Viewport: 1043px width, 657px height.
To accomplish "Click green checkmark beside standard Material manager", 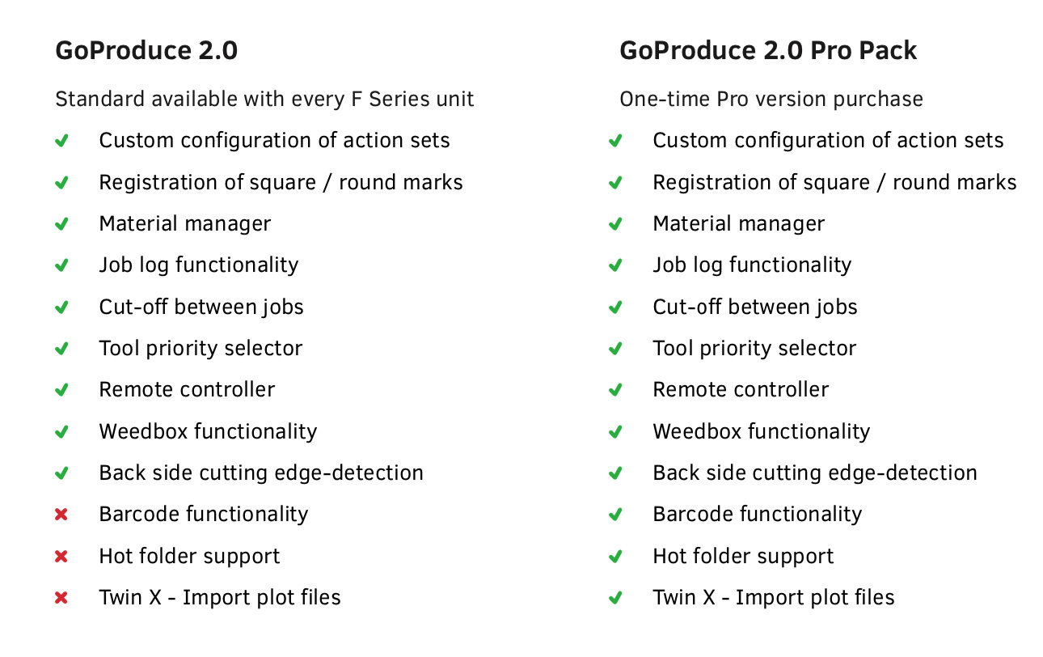I will click(x=61, y=224).
